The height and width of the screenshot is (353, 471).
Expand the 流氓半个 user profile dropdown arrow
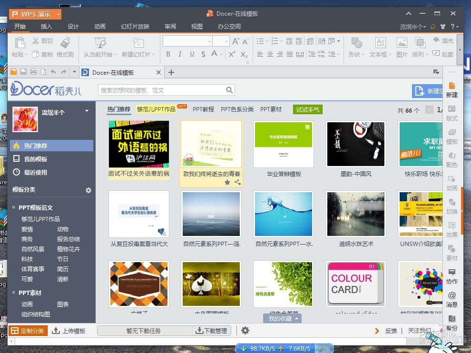click(87, 111)
